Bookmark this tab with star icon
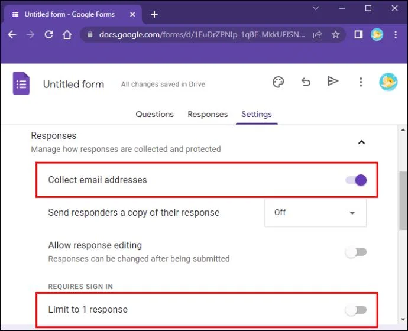 pos(336,34)
